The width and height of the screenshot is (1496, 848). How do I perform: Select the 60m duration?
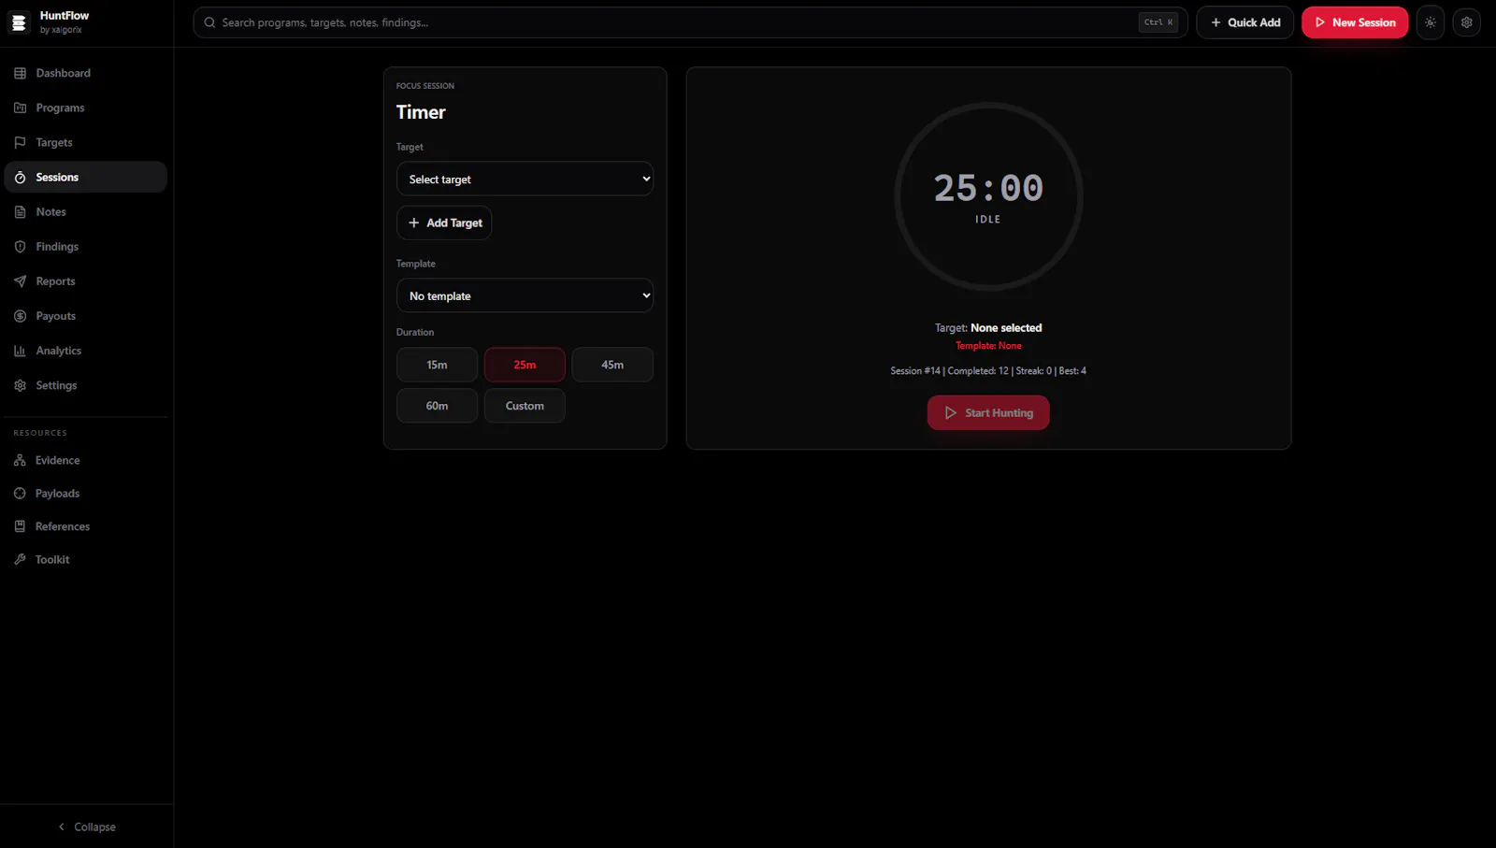pos(437,406)
